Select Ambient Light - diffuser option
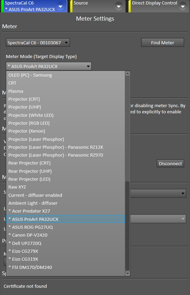Screen dimensions: 190x295 click(x=66, y=203)
